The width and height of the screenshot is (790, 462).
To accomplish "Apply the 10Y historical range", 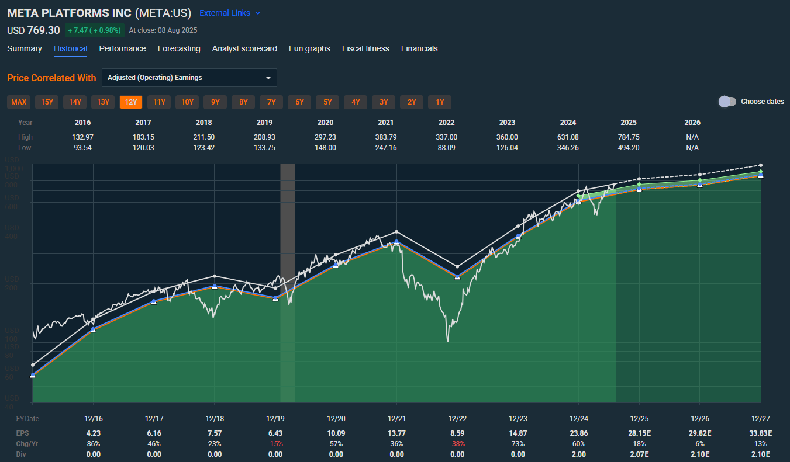I will point(187,102).
